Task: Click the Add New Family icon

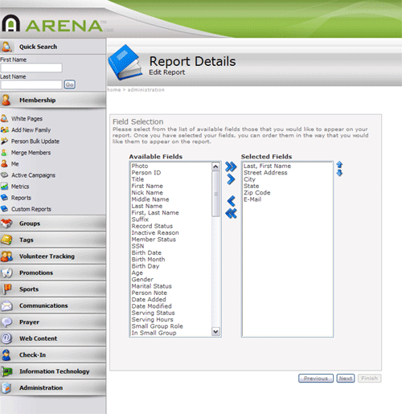Action: tap(5, 130)
